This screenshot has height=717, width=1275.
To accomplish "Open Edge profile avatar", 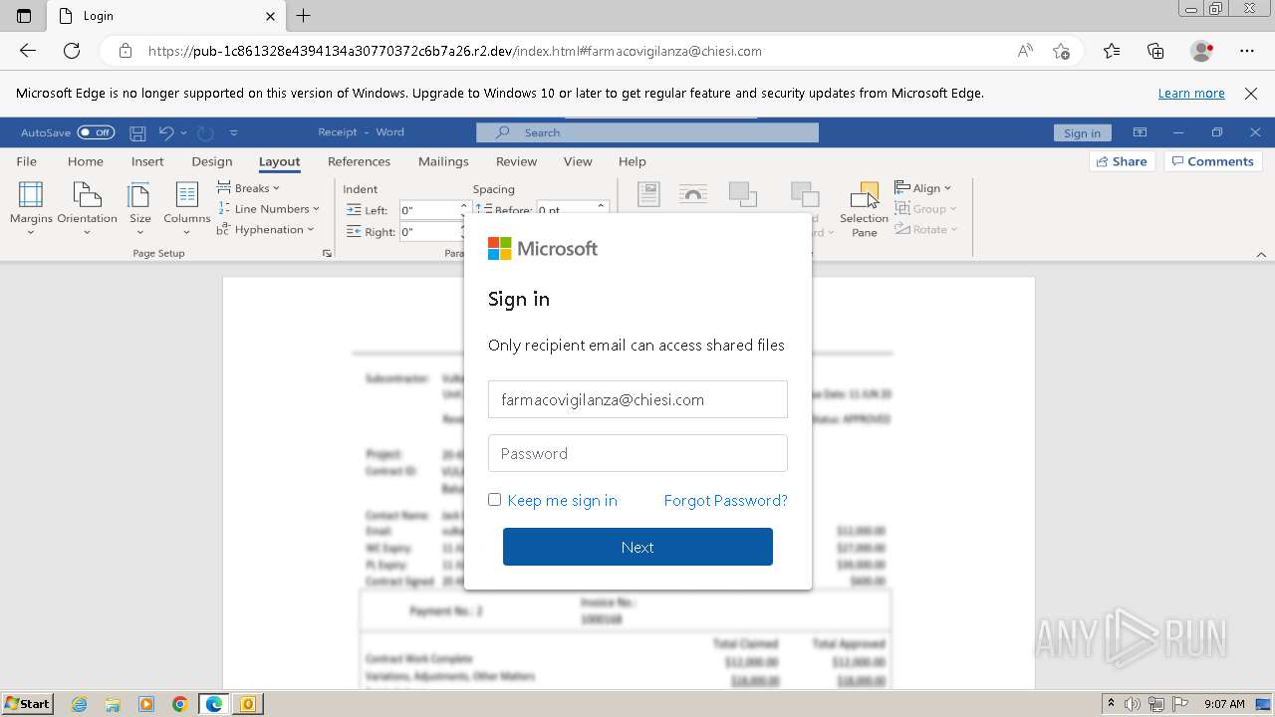I will pos(1201,51).
